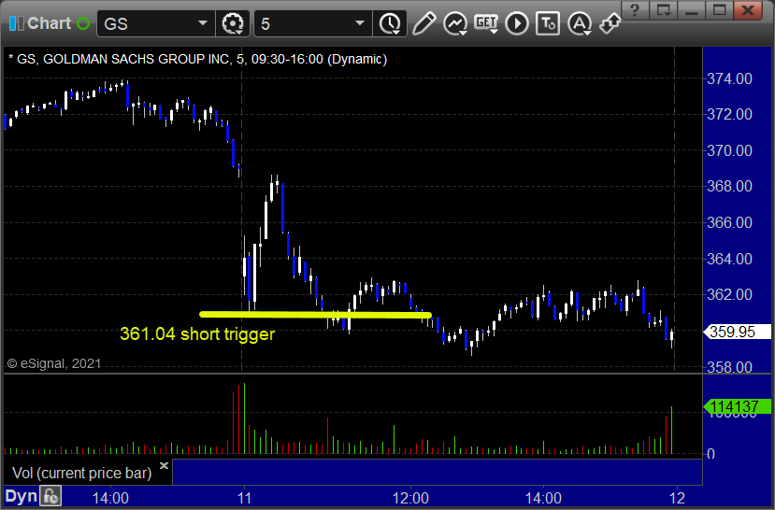This screenshot has width=775, height=510.
Task: Click the pushpin icon in the toolbar
Action: click(610, 23)
